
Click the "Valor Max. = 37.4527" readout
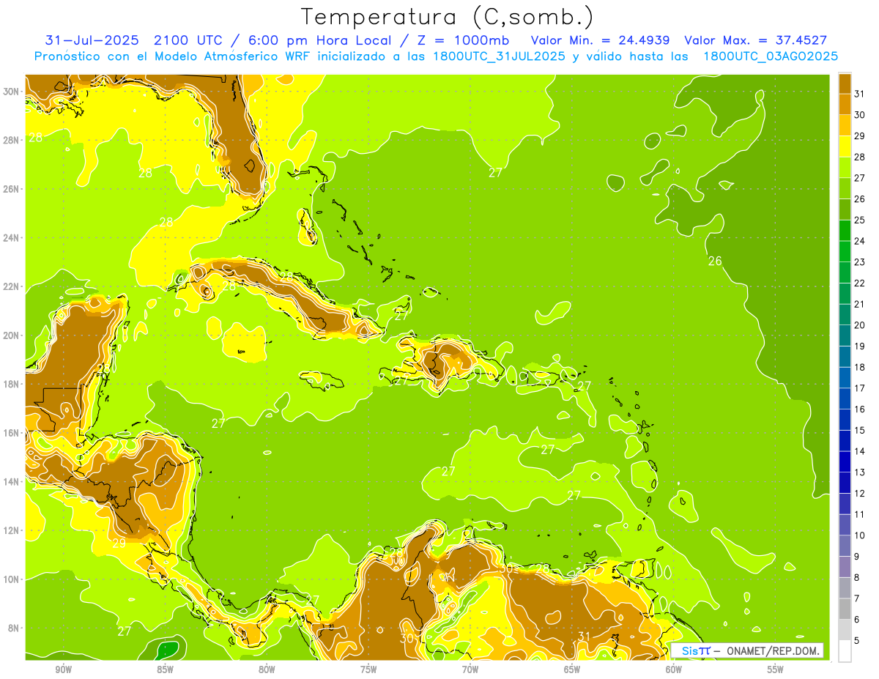click(756, 40)
